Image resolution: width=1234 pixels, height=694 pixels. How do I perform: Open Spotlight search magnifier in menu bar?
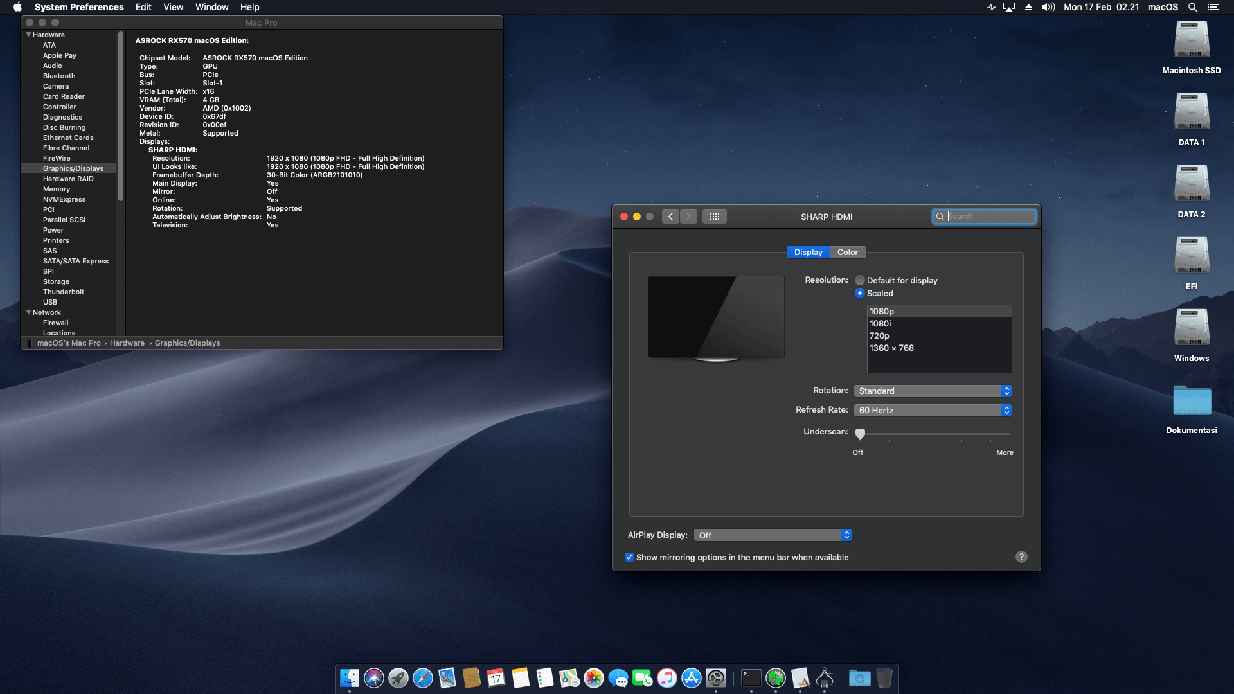(1192, 7)
